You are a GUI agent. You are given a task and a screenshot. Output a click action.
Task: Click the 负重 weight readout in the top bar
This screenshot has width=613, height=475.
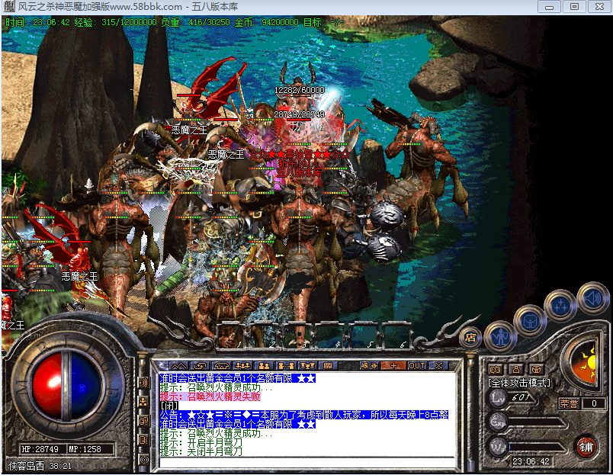pyautogui.click(x=195, y=22)
